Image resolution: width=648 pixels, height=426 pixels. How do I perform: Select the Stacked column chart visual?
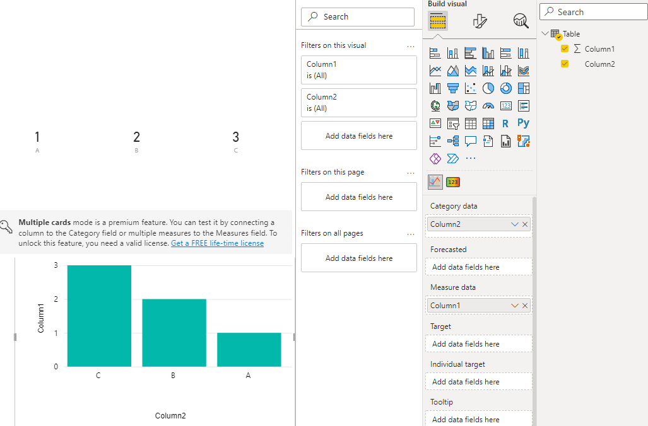click(453, 53)
